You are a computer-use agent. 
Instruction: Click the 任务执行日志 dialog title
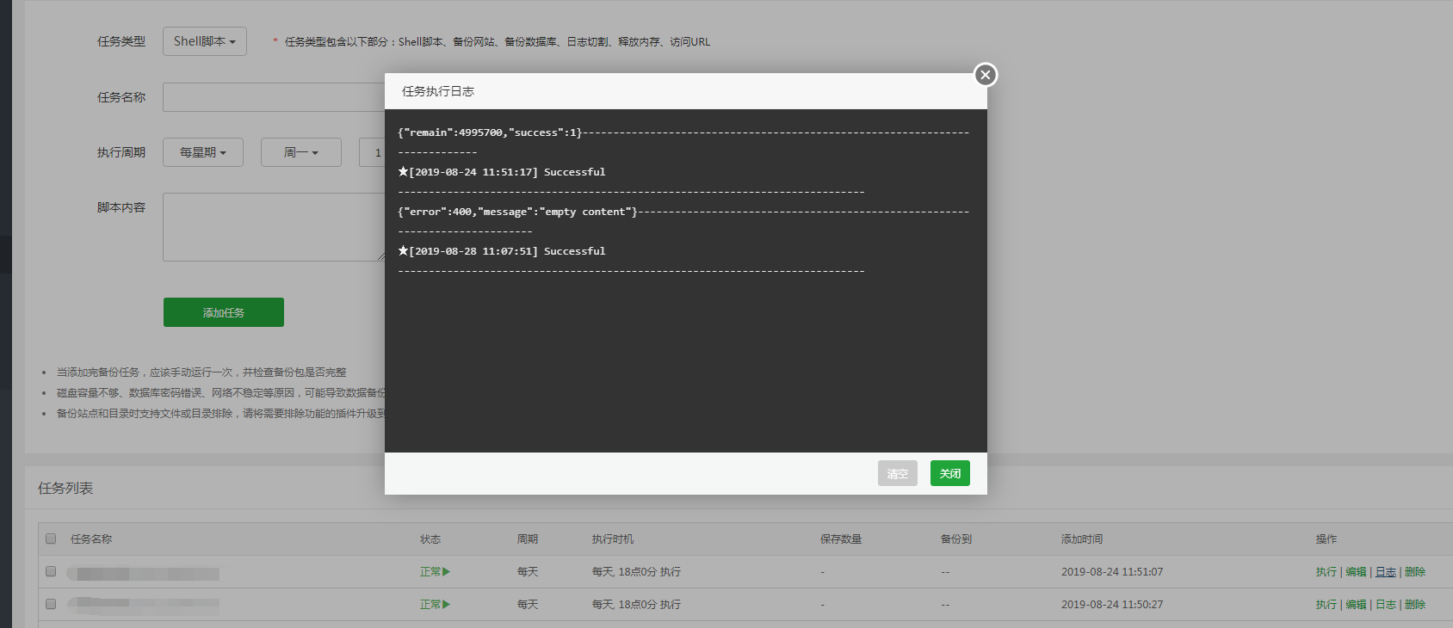coord(438,91)
